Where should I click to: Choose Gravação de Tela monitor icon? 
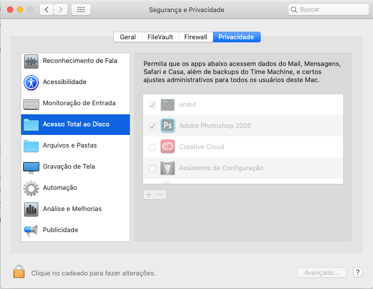point(31,167)
